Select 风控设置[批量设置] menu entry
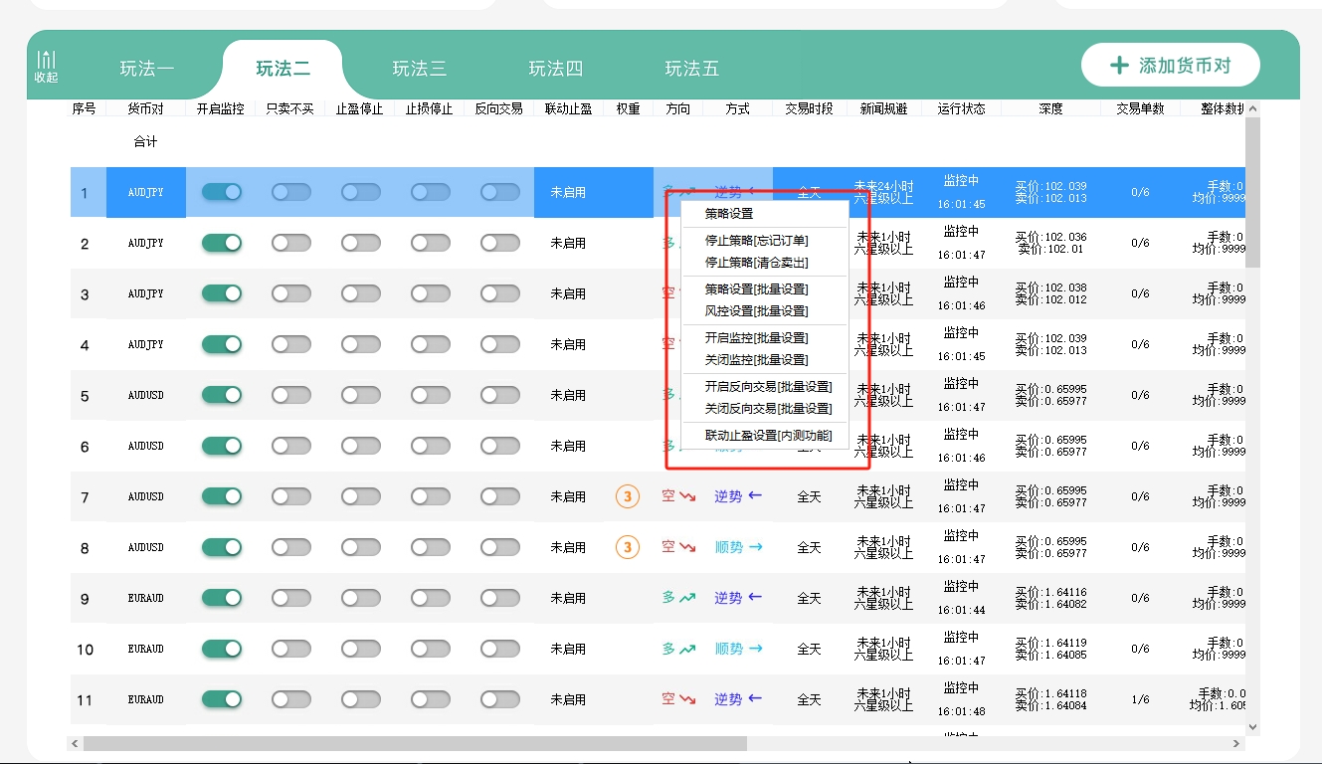This screenshot has width=1322, height=764. click(x=764, y=311)
